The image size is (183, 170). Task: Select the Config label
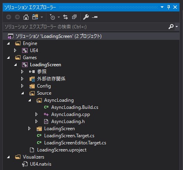(x=44, y=86)
